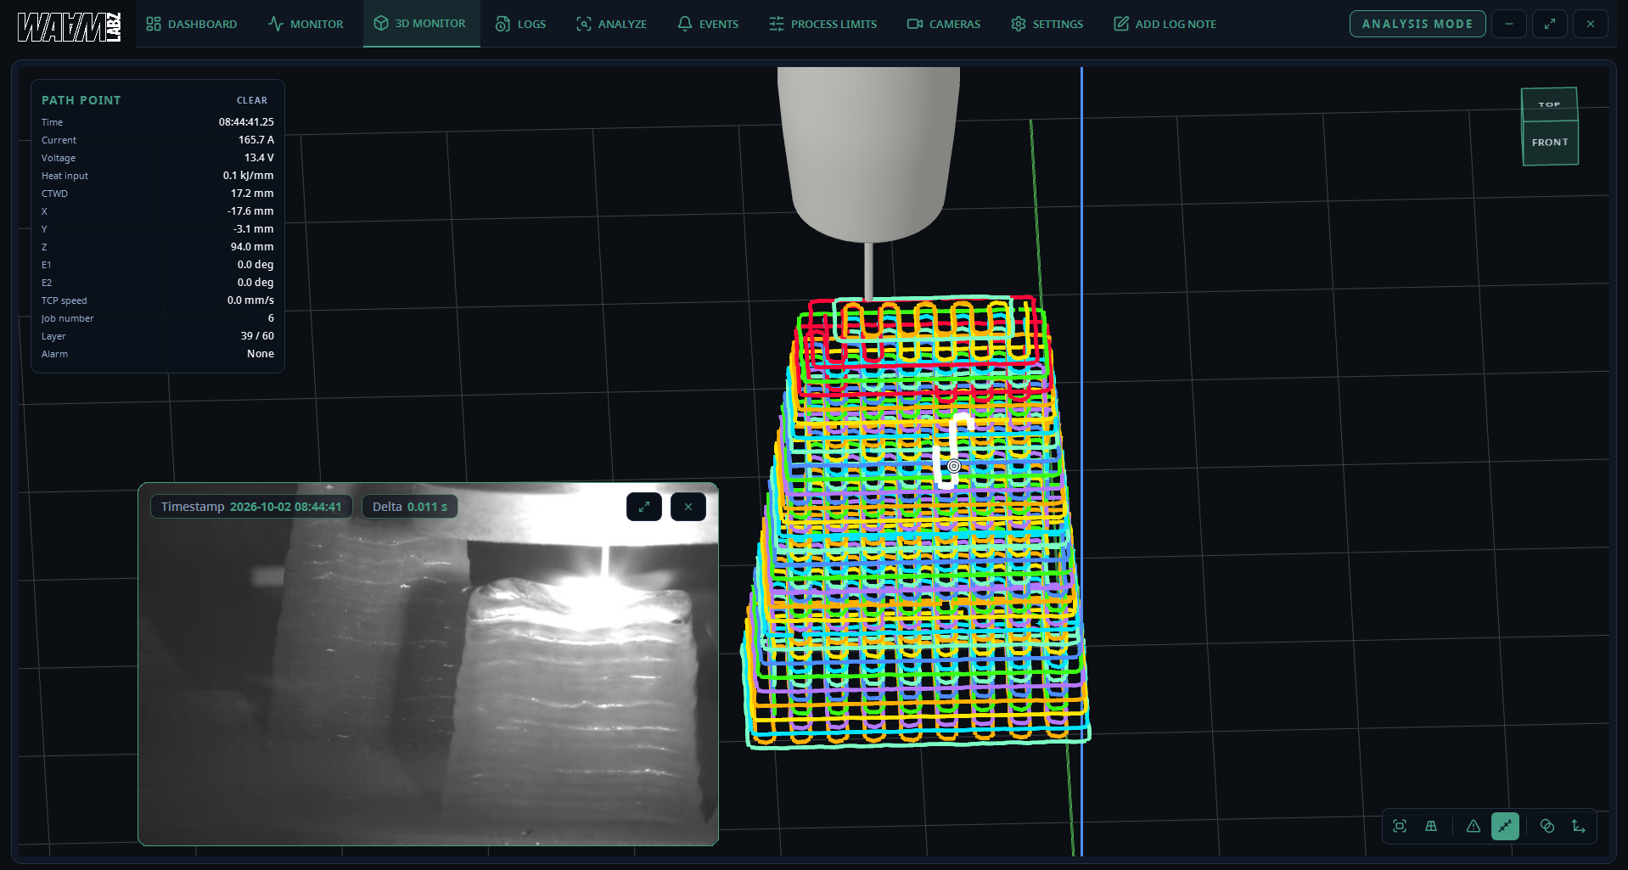Switch to the Cameras tab
1628x870 pixels.
[943, 24]
